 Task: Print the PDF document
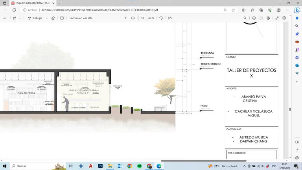(x=254, y=18)
